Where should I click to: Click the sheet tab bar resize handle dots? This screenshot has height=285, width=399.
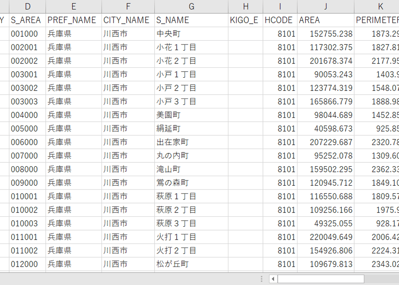(x=261, y=279)
